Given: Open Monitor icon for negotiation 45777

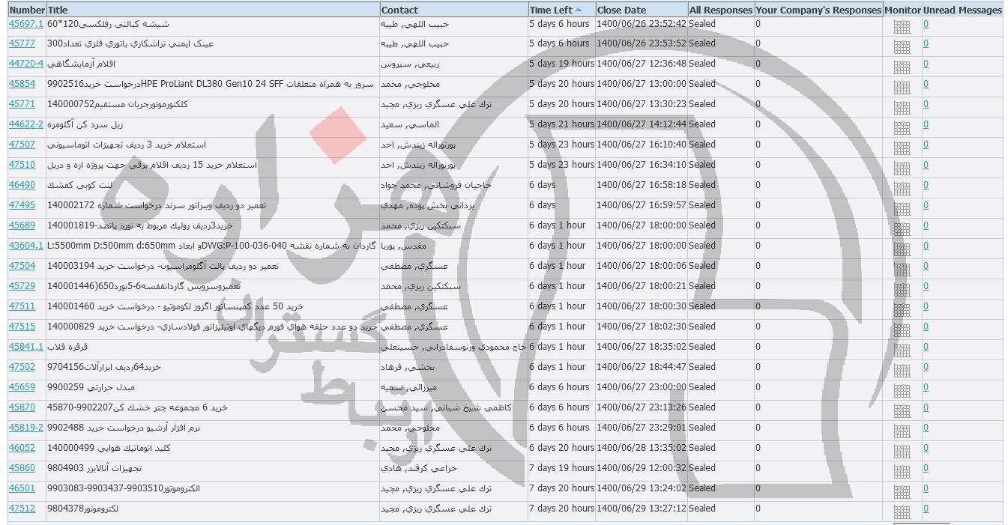Looking at the screenshot, I should [902, 46].
